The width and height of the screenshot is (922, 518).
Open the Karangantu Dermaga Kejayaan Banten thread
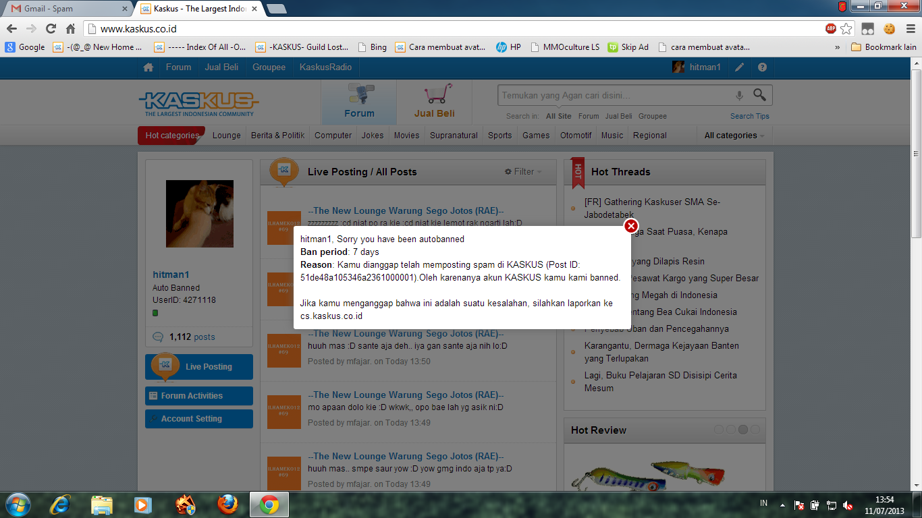tap(661, 352)
